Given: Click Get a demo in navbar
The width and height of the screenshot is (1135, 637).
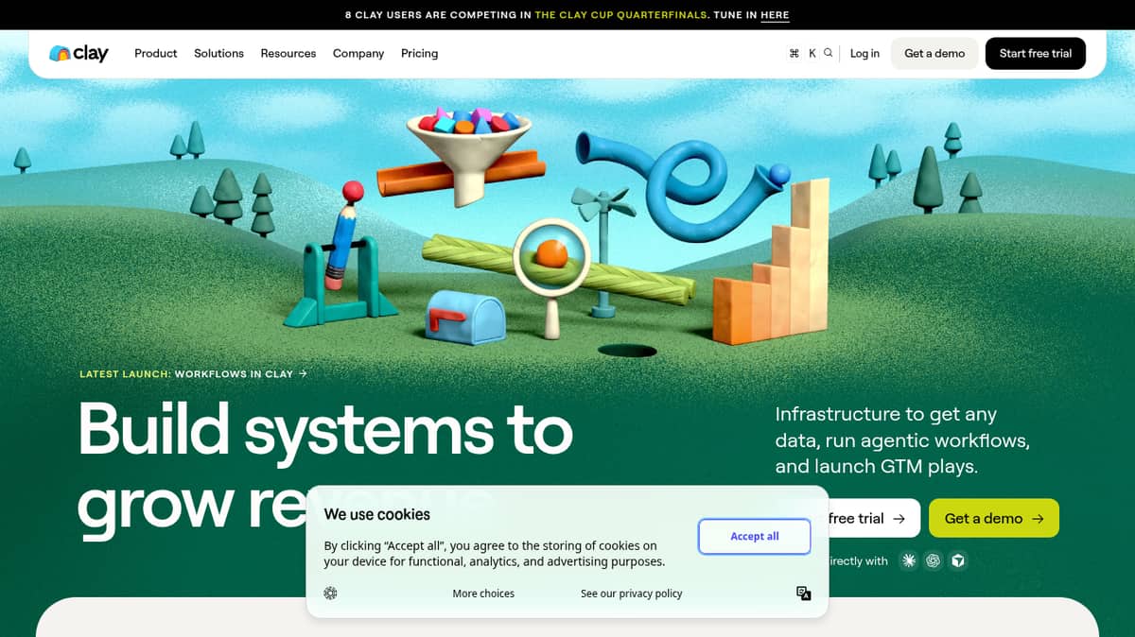Looking at the screenshot, I should coord(934,54).
